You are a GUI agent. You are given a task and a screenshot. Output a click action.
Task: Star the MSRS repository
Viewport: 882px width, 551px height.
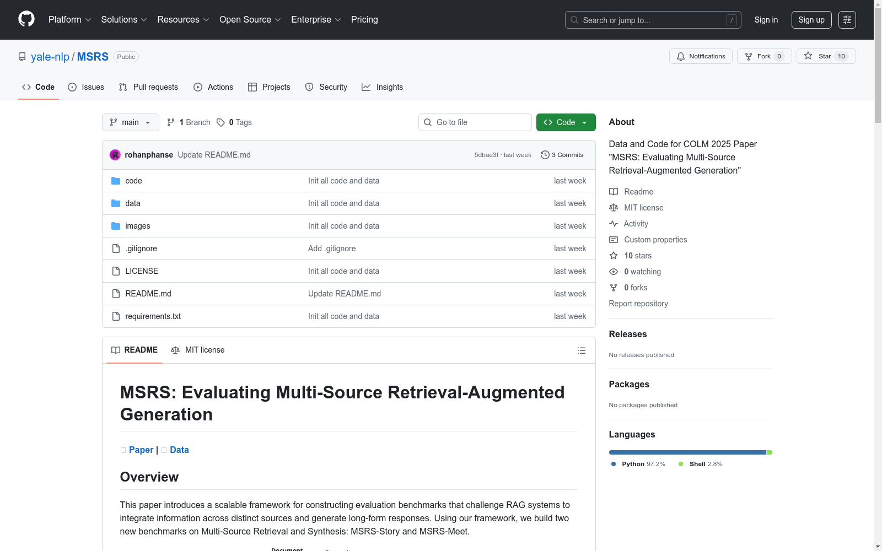[826, 56]
